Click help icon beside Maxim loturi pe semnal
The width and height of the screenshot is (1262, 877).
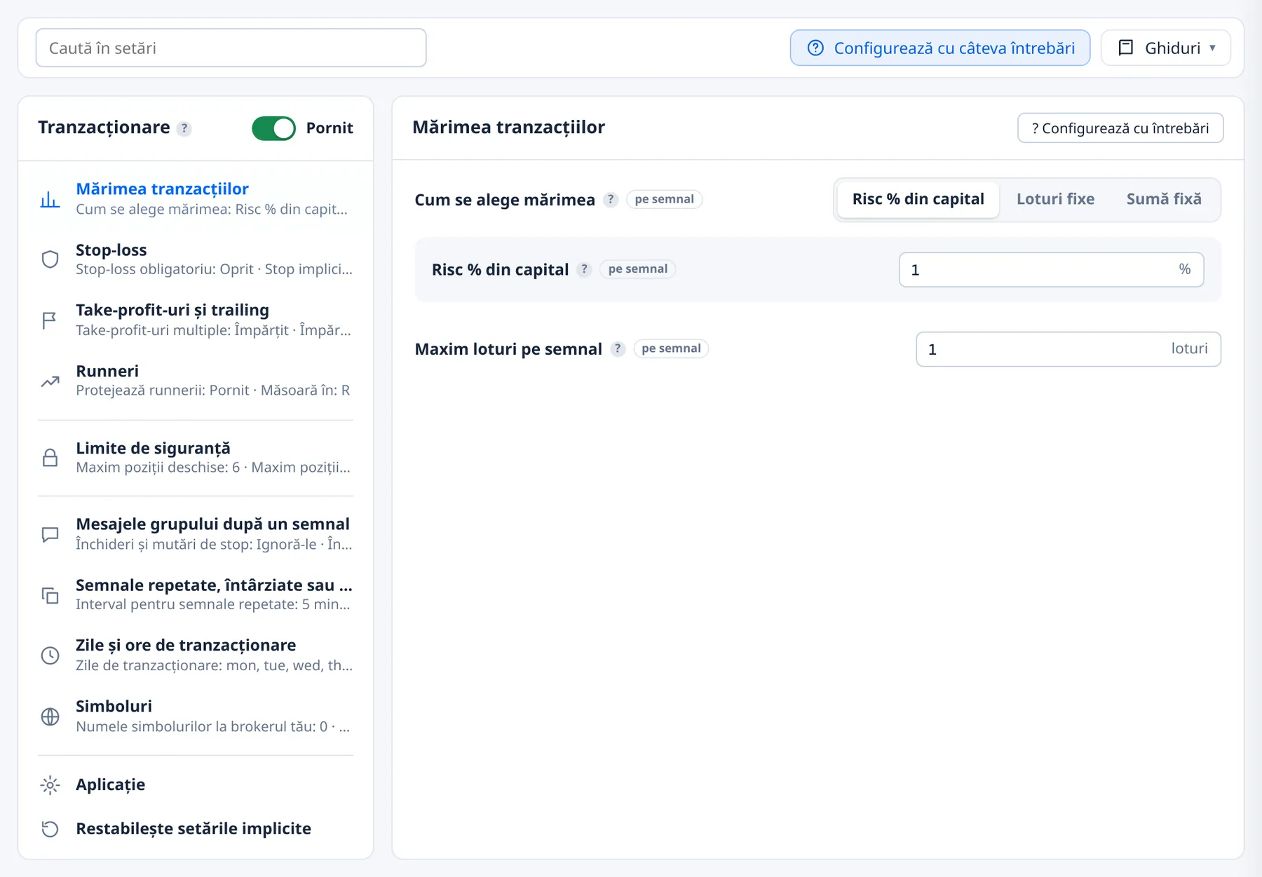[618, 349]
